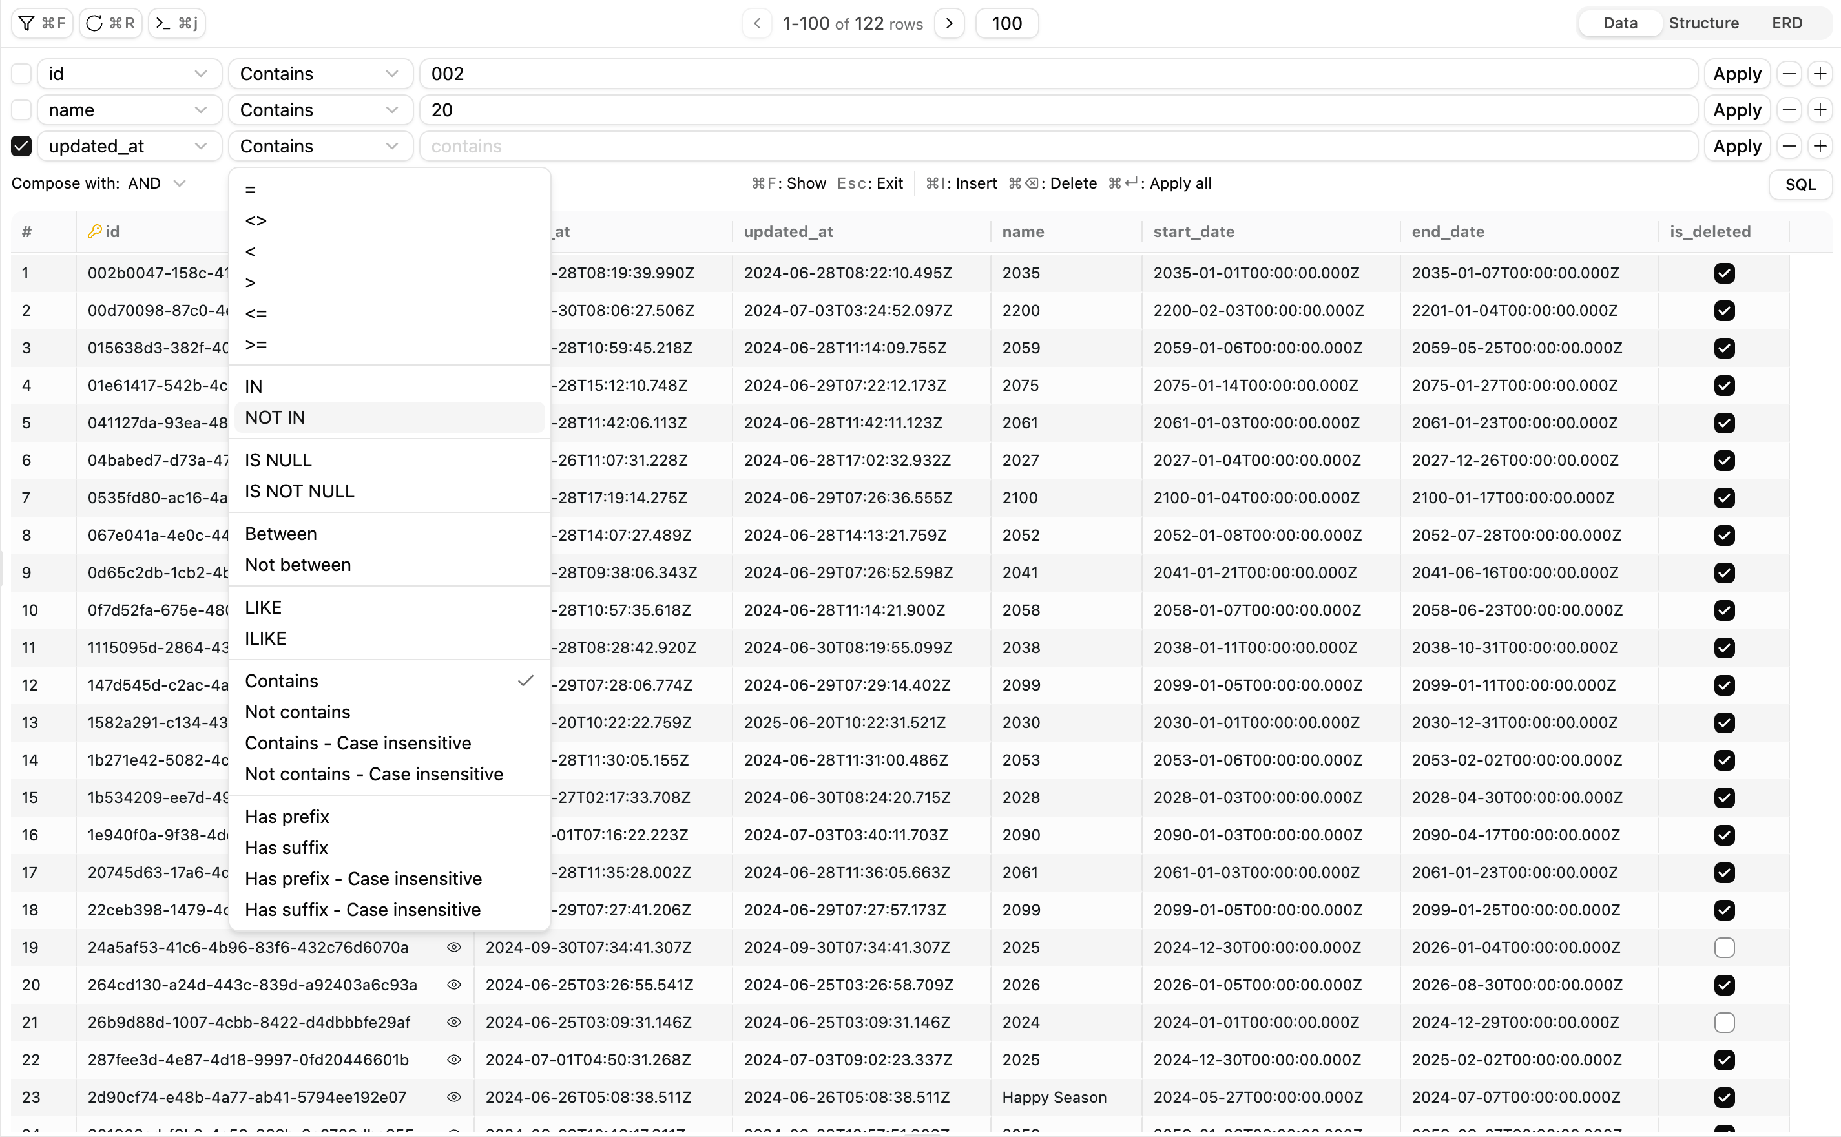Click the filter funnel icon

click(x=27, y=23)
